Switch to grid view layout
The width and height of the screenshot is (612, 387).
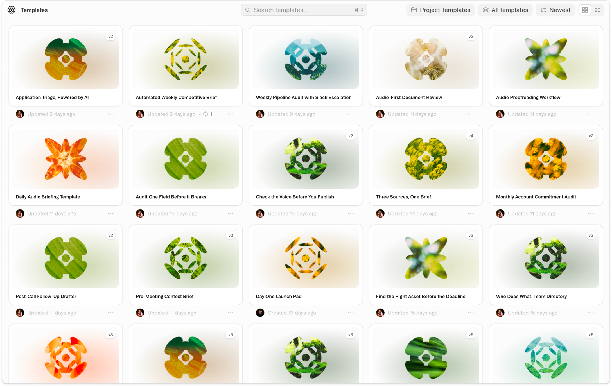point(585,10)
